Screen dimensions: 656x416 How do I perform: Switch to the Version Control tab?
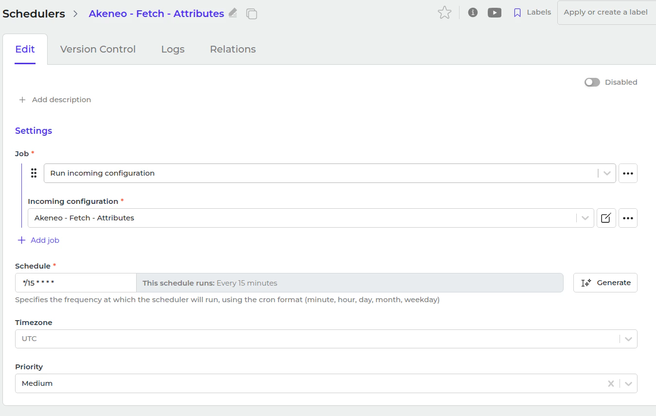[x=98, y=49]
